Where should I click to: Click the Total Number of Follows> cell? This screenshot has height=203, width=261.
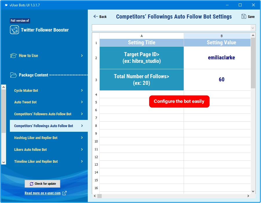pyautogui.click(x=141, y=80)
